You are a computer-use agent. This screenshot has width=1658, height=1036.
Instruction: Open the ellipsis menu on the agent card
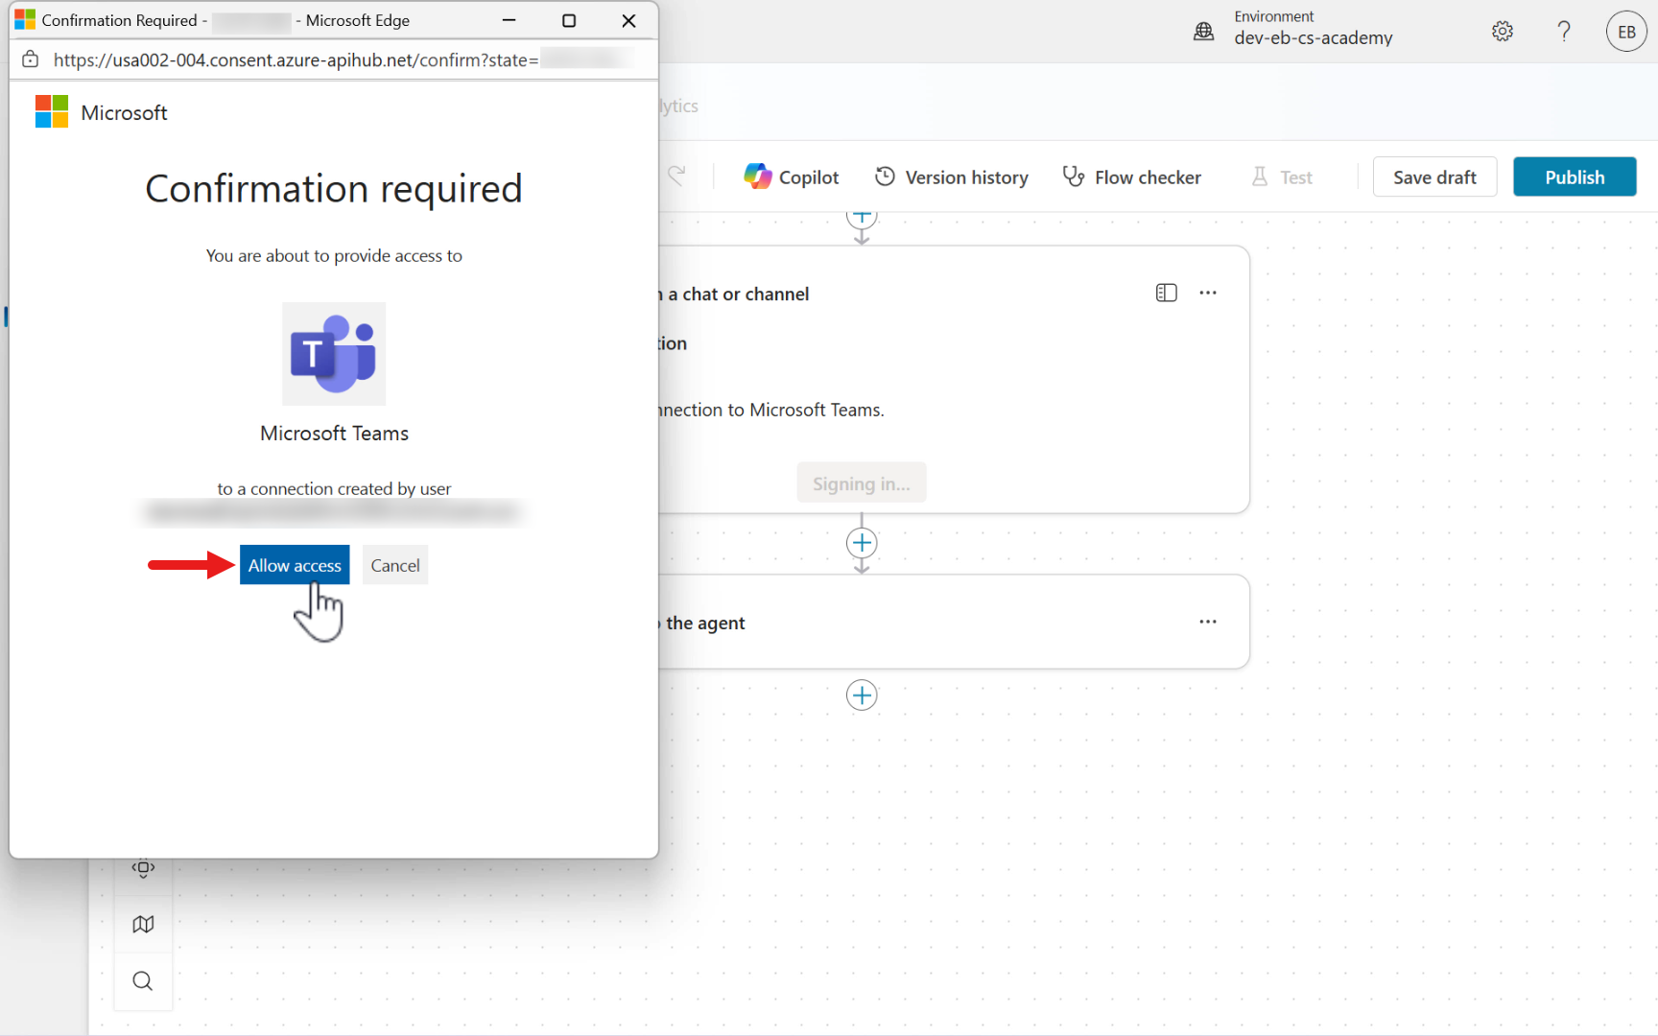coord(1207,622)
